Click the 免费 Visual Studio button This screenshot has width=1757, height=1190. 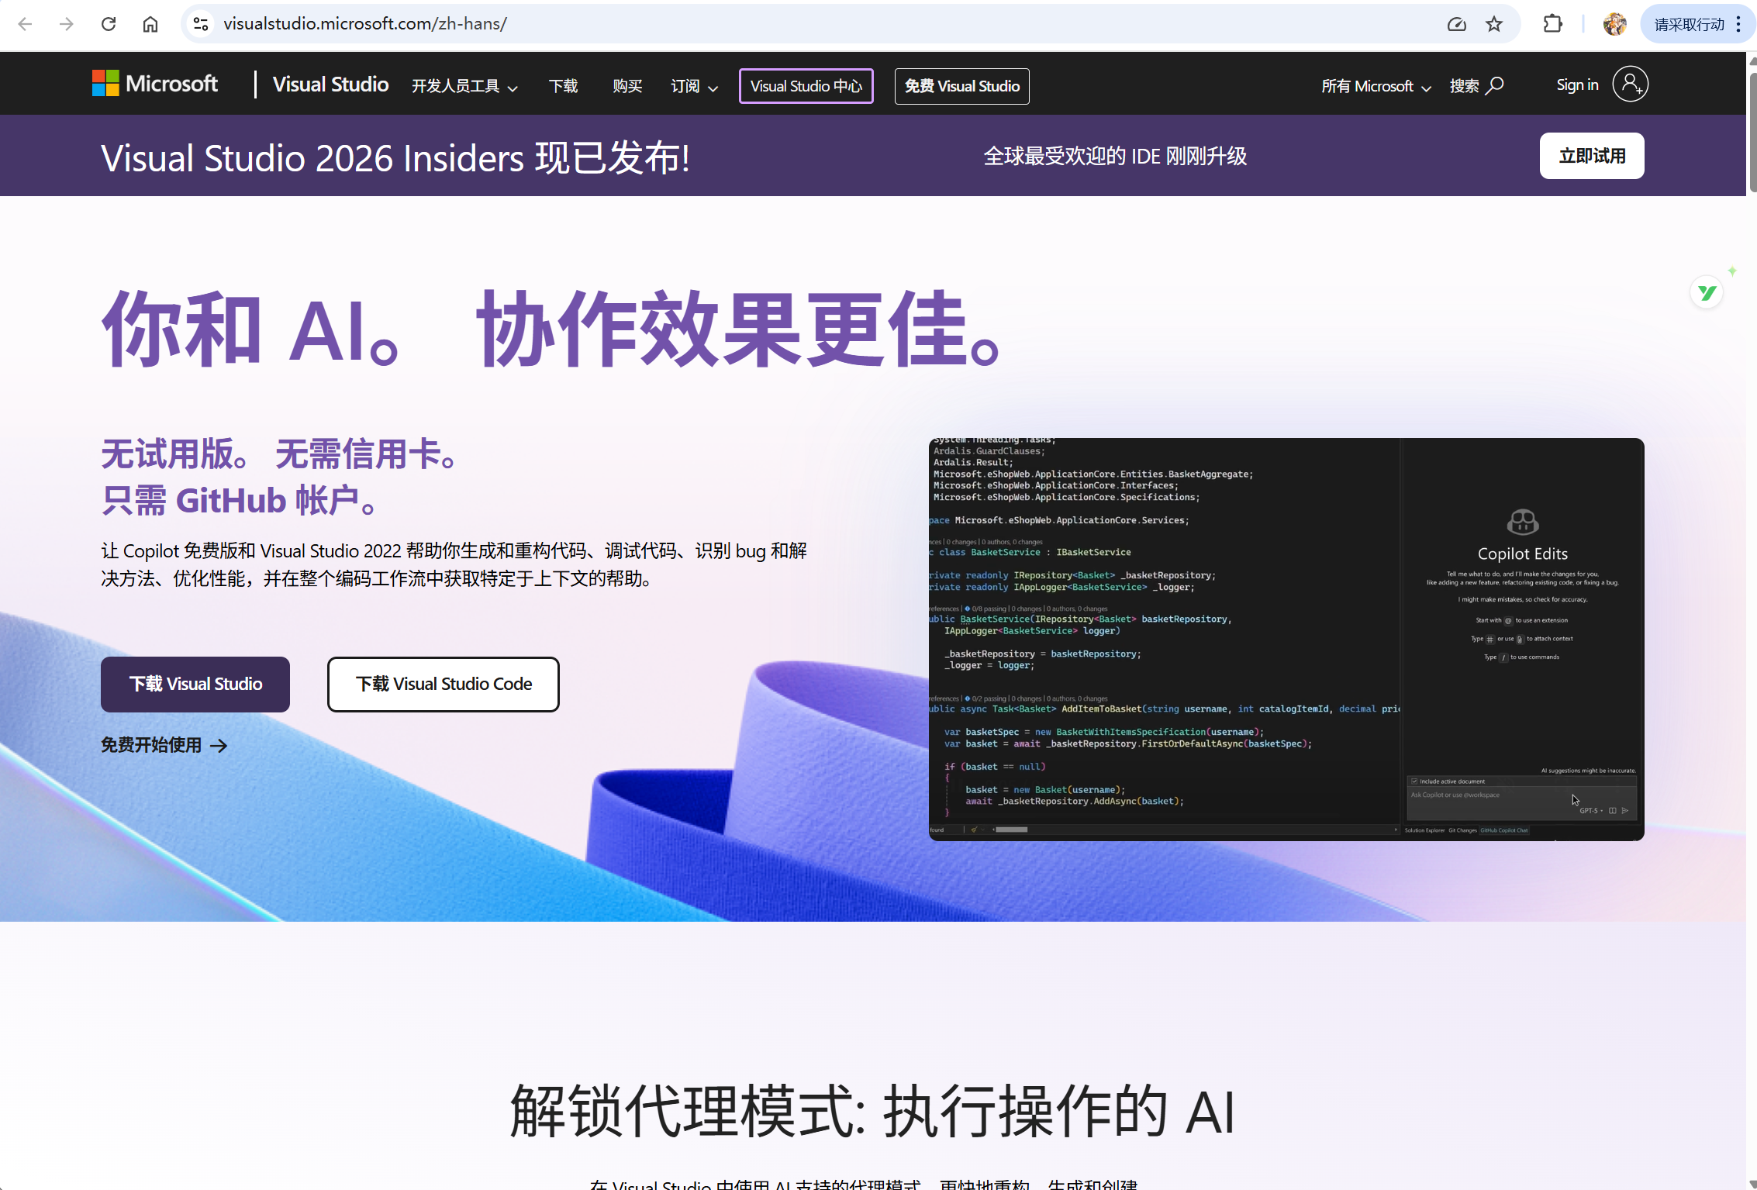(962, 86)
